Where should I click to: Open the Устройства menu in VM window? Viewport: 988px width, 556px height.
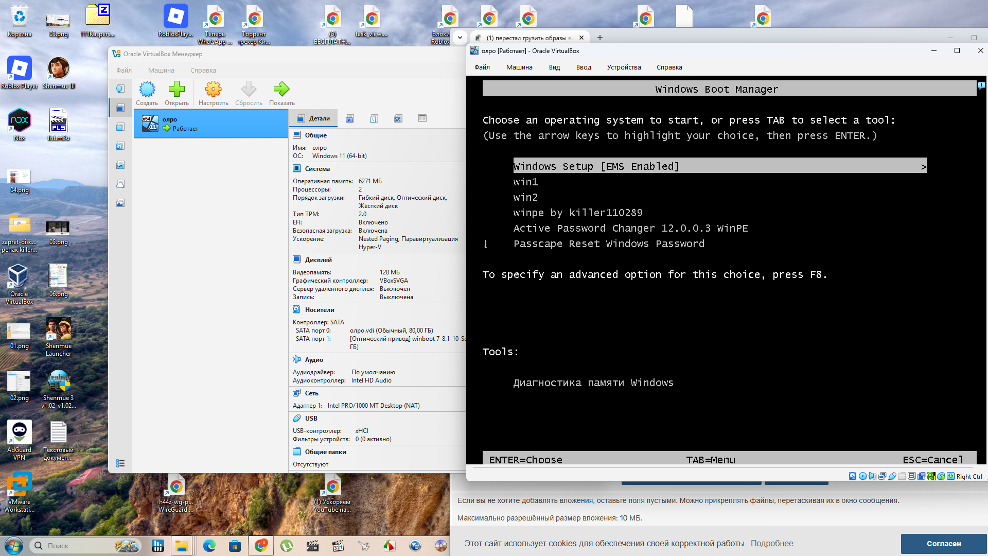pyautogui.click(x=624, y=67)
